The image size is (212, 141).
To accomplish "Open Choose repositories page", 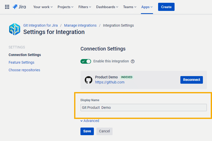I will point(24,70).
